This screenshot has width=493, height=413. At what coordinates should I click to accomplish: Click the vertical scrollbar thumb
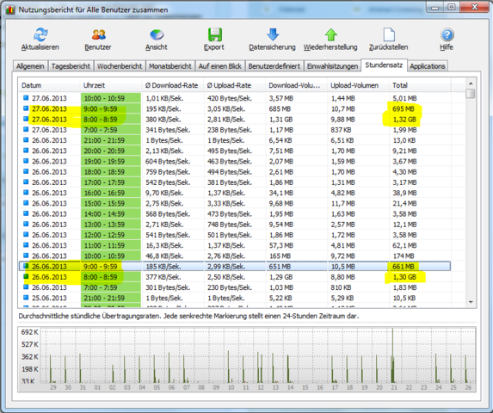(471, 94)
